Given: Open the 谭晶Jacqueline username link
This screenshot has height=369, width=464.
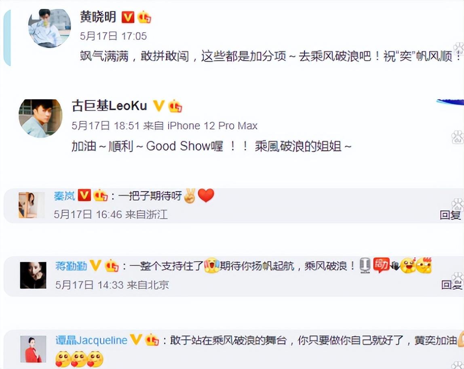Looking at the screenshot, I should 91,340.
